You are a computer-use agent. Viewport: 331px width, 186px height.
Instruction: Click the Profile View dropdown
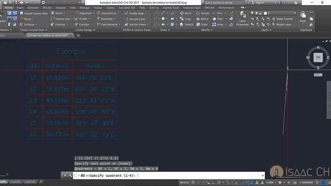click(x=136, y=13)
